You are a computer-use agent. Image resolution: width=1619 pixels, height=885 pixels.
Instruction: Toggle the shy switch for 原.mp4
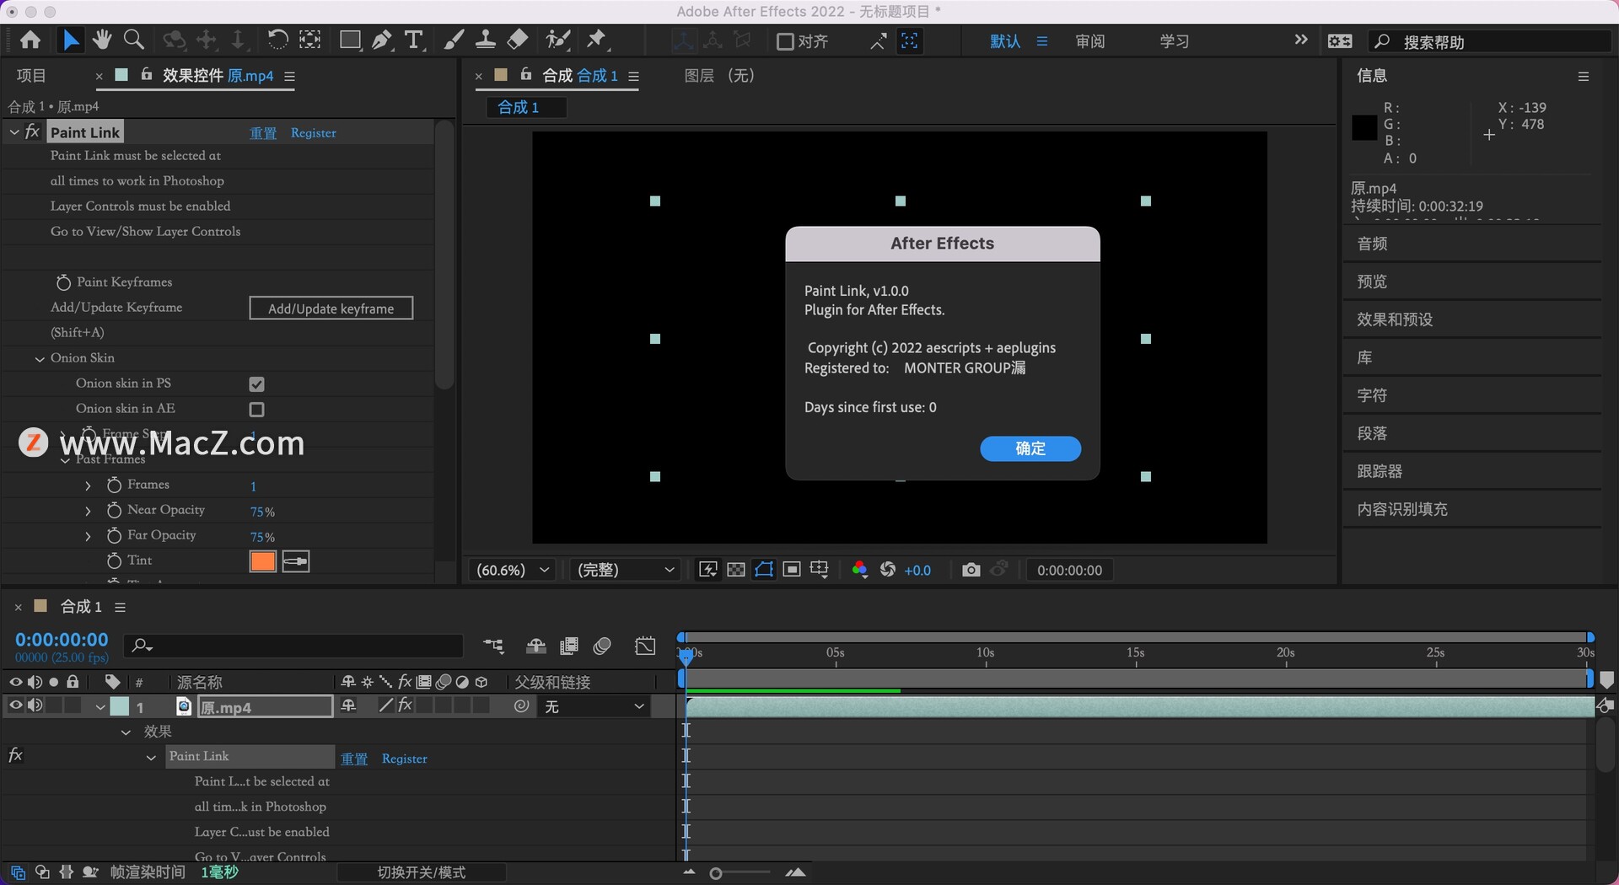348,705
